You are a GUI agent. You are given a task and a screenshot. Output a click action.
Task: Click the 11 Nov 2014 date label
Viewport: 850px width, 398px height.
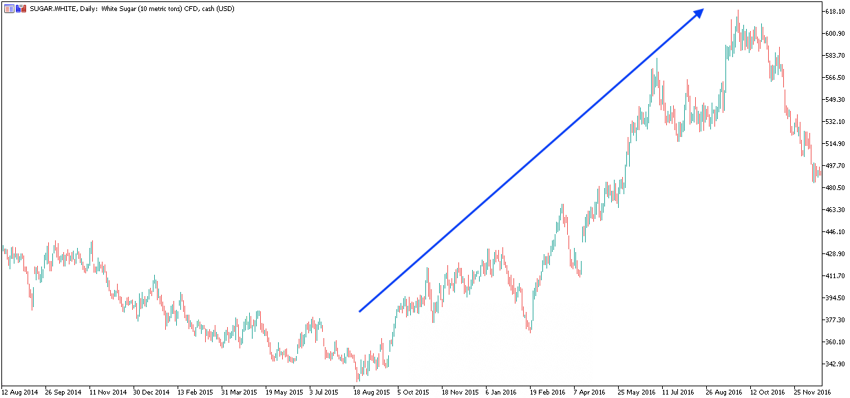[107, 392]
